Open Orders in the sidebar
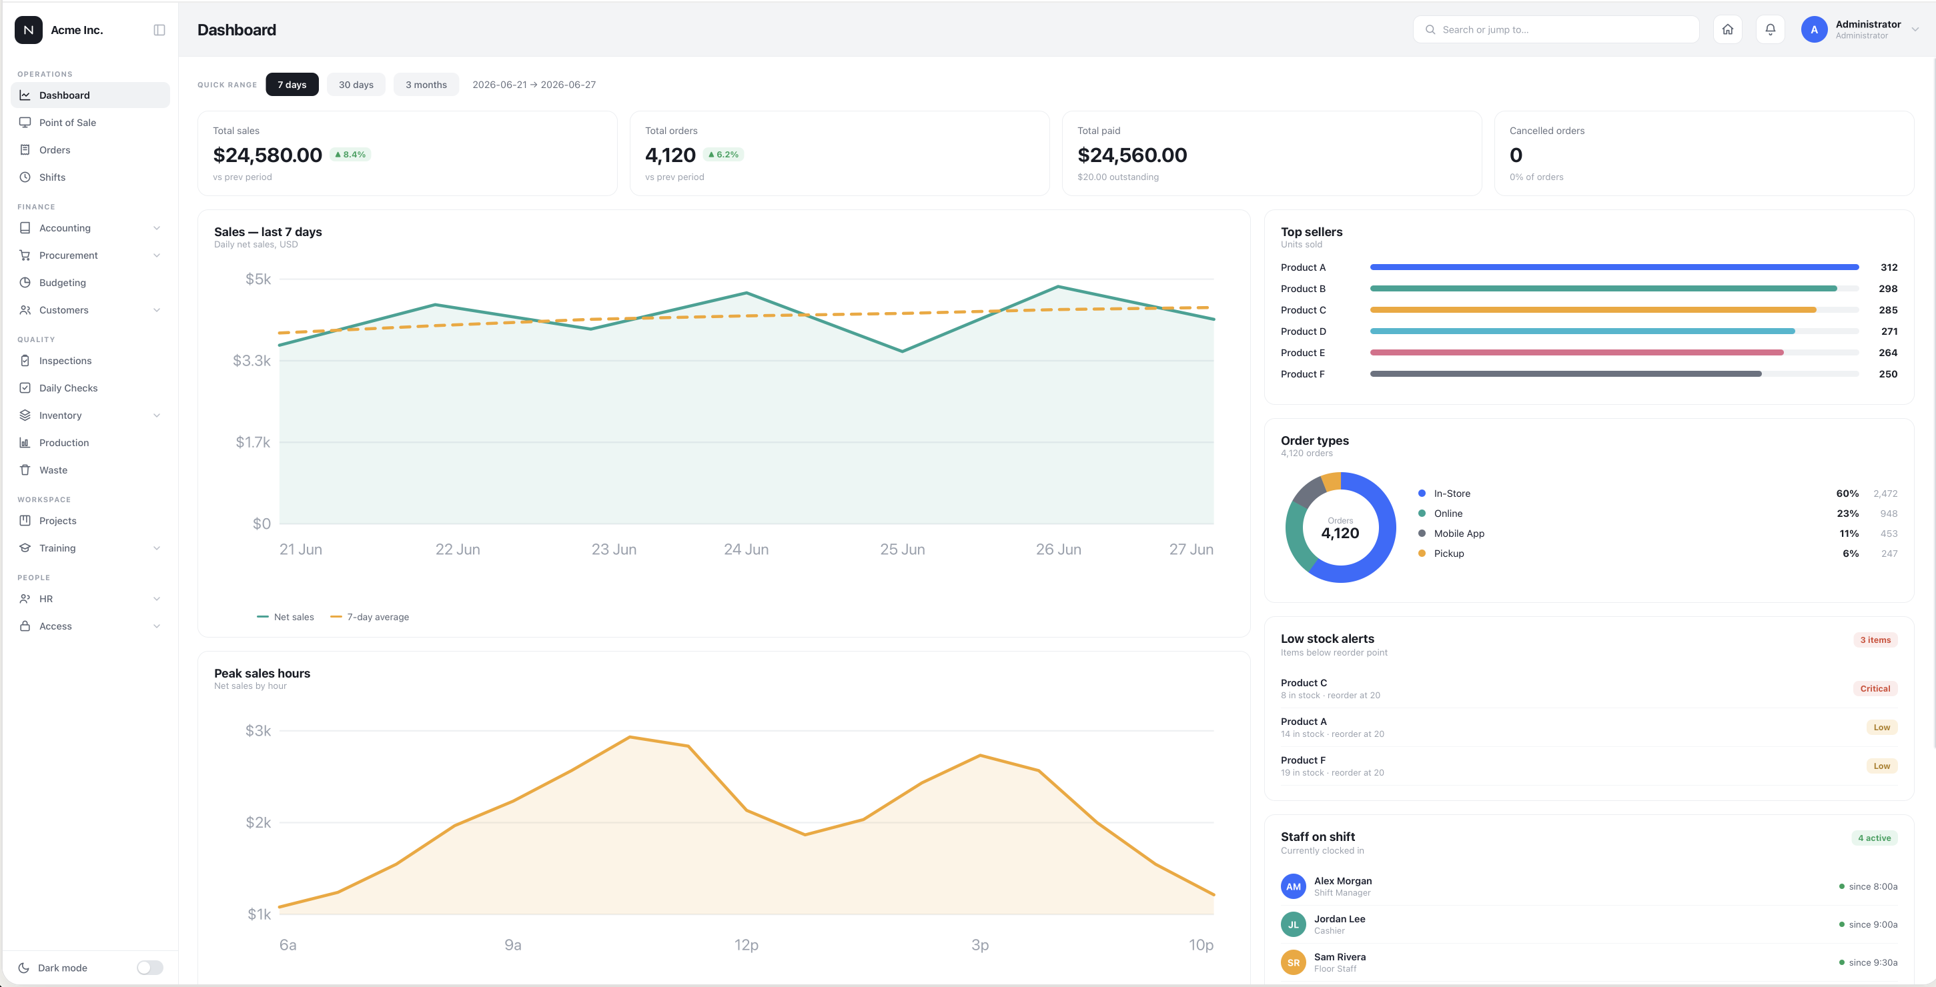1936x987 pixels. point(90,150)
